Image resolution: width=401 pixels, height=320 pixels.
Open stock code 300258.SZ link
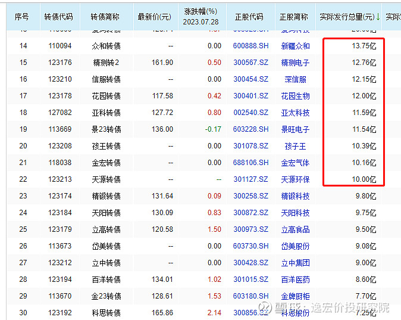250,196
